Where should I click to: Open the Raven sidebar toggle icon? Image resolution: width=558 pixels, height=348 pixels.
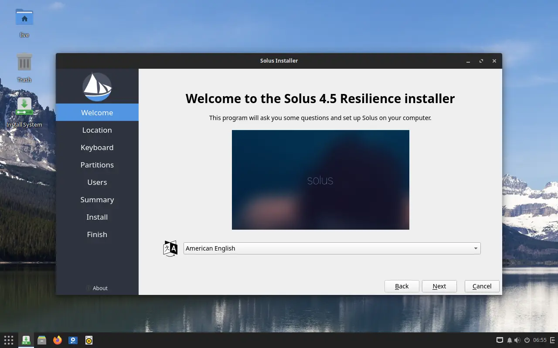(x=553, y=340)
